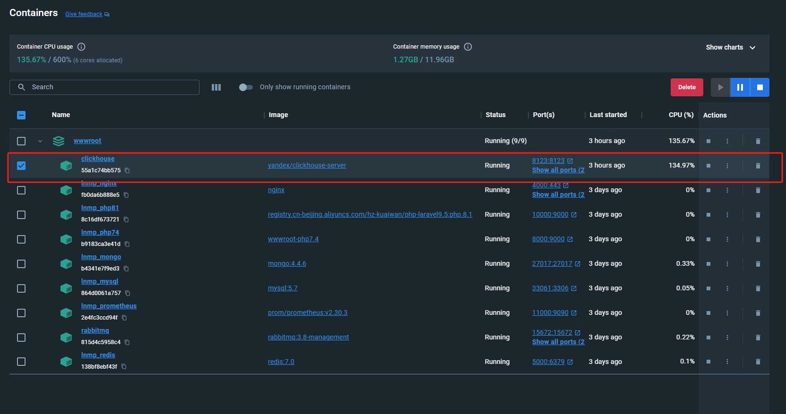Screen dimensions: 786x414
Task: Check the lnmp_nginx container checkbox
Action: pyautogui.click(x=21, y=190)
